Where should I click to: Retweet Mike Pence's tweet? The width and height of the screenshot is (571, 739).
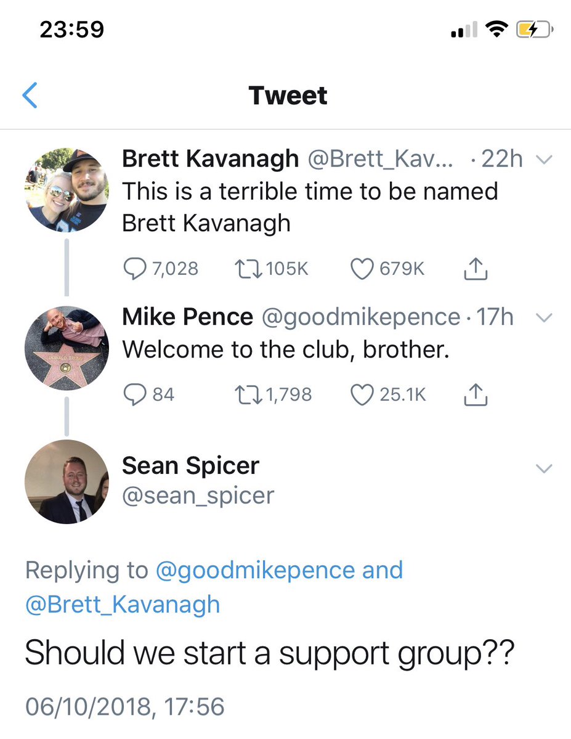click(x=248, y=395)
